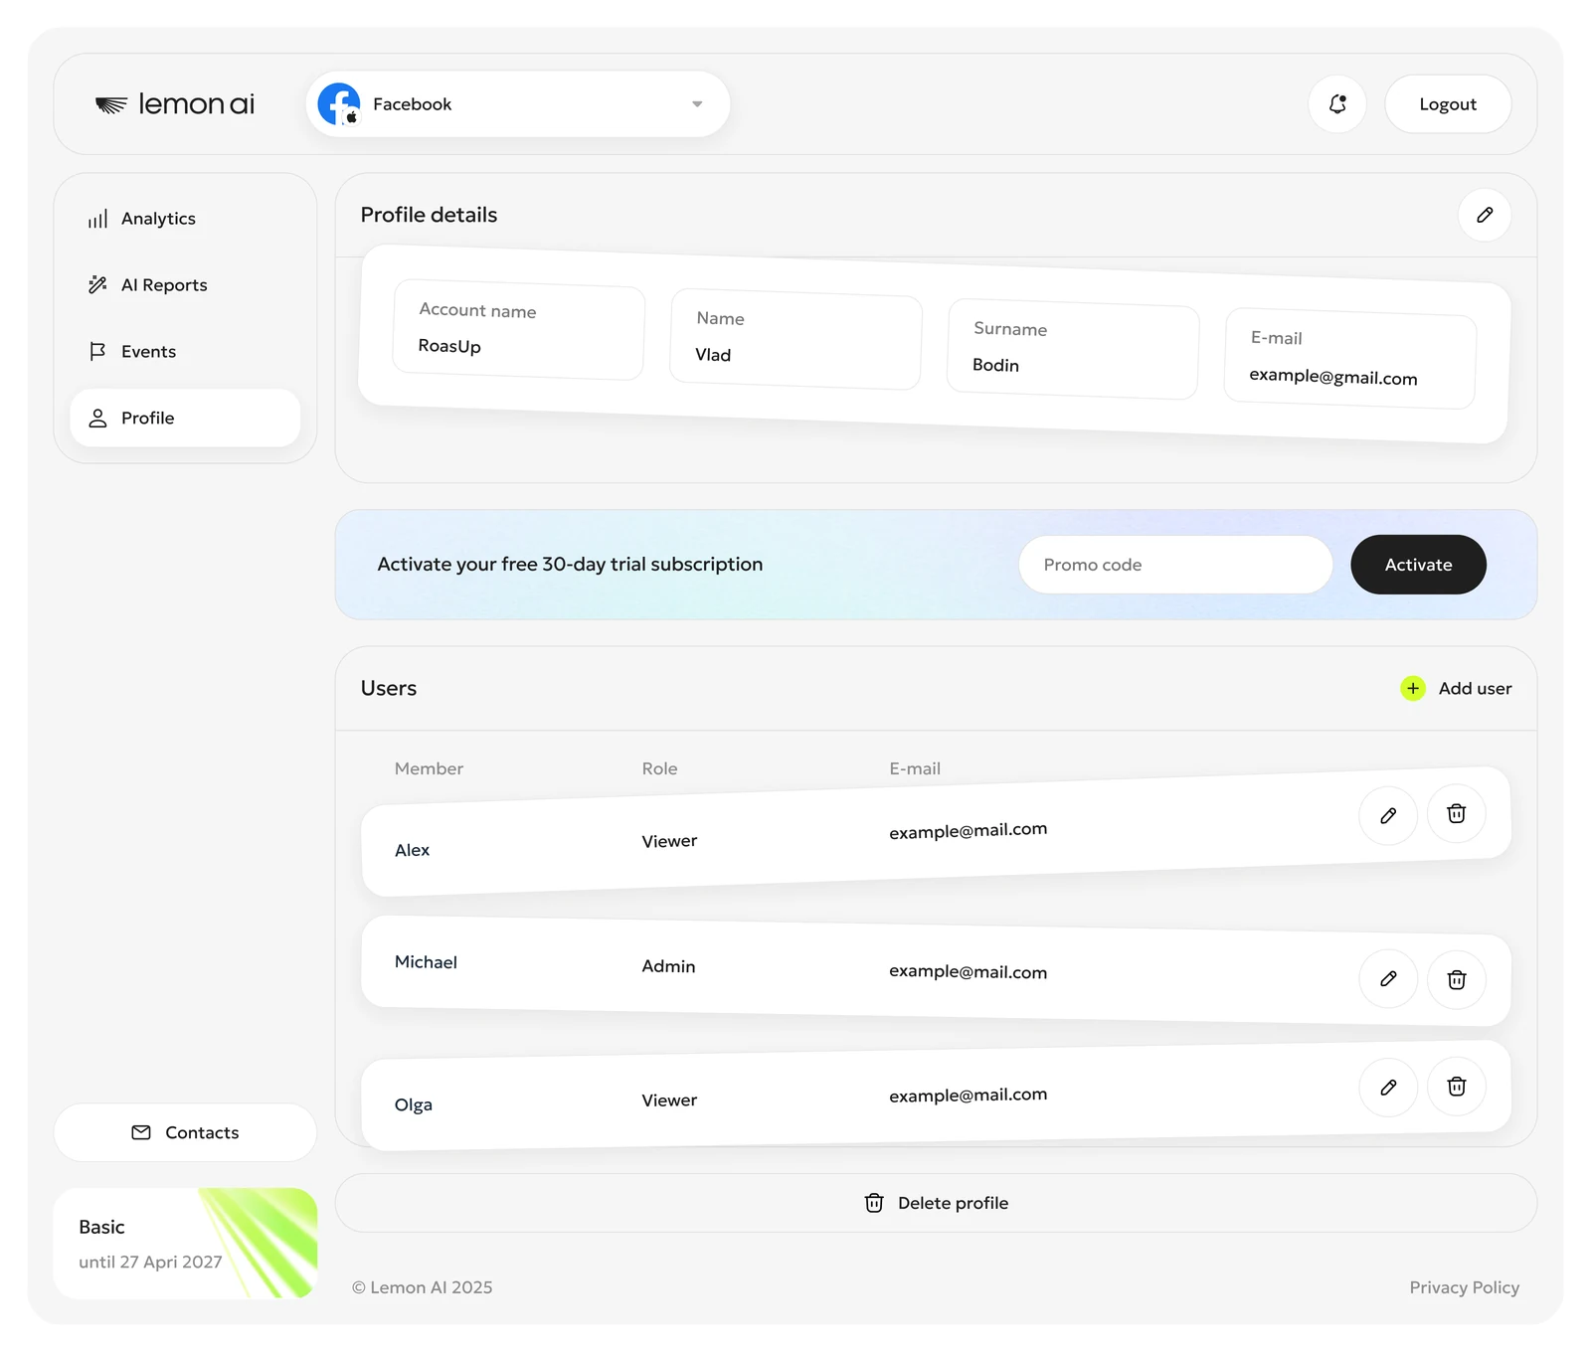This screenshot has height=1352, width=1591.
Task: Click the green plus Add user icon
Action: pos(1412,688)
